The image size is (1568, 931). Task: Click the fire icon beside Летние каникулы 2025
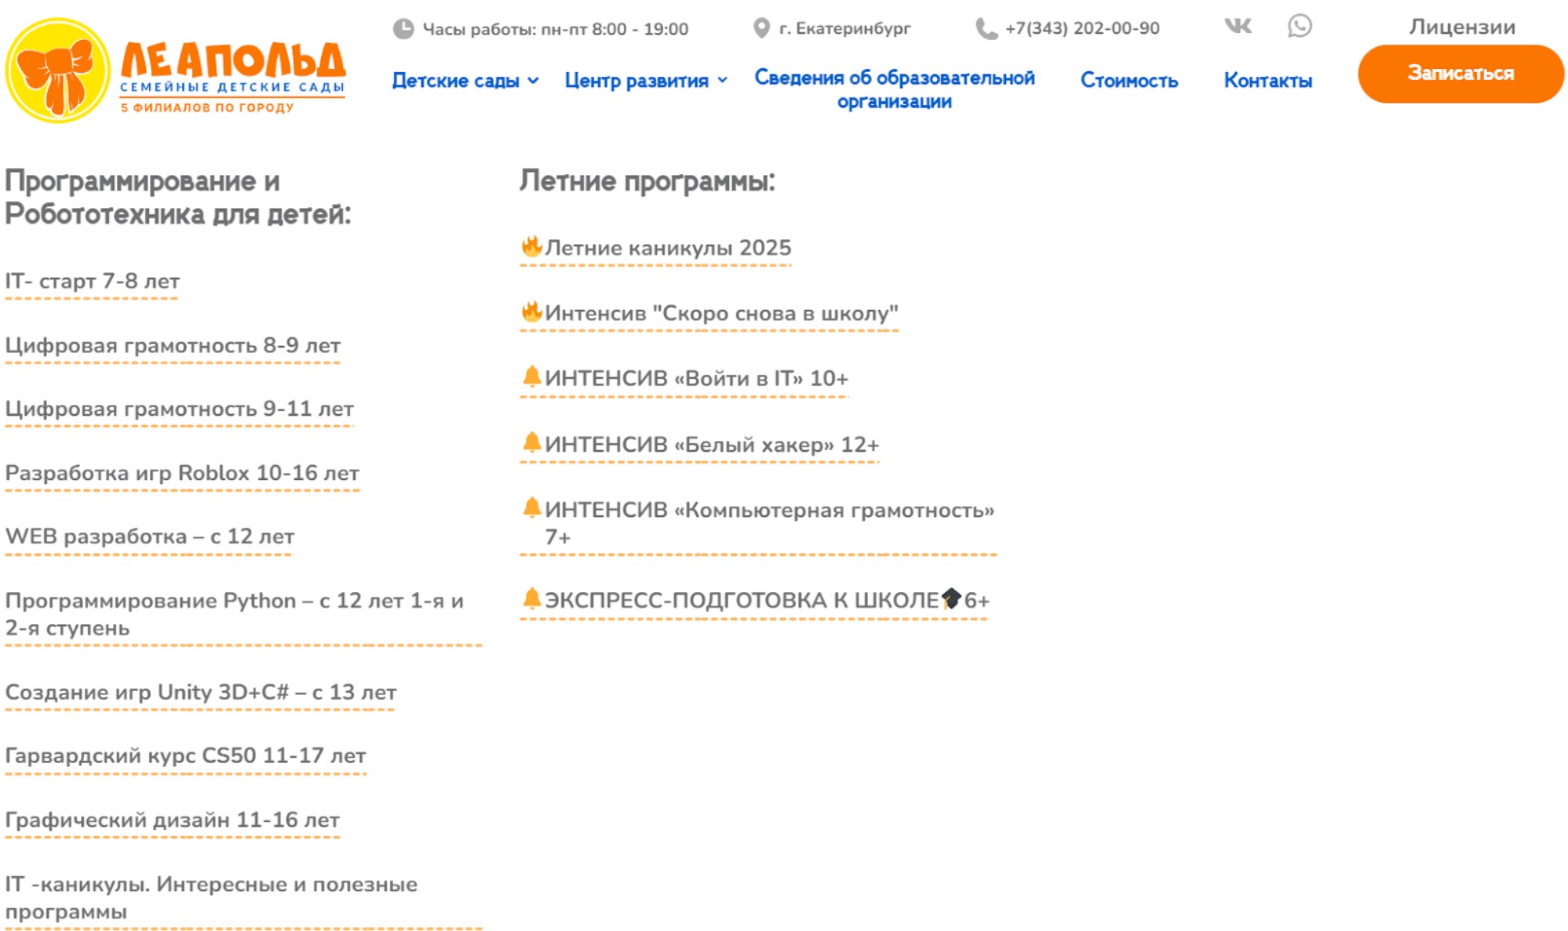(531, 246)
